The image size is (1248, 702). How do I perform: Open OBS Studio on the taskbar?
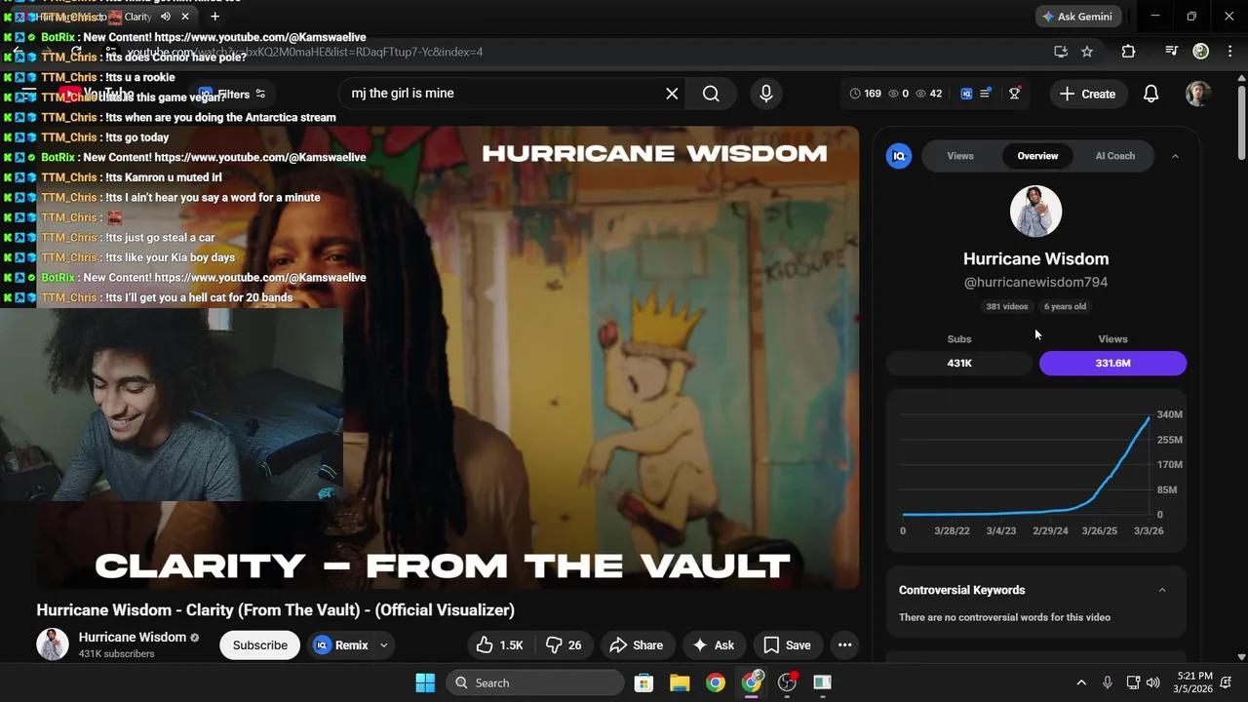click(x=787, y=682)
